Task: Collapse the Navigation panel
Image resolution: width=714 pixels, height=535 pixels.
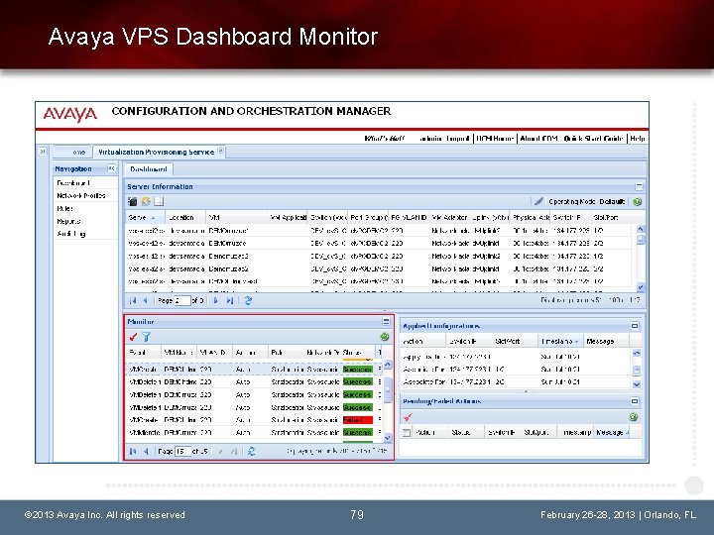Action: pos(111,168)
